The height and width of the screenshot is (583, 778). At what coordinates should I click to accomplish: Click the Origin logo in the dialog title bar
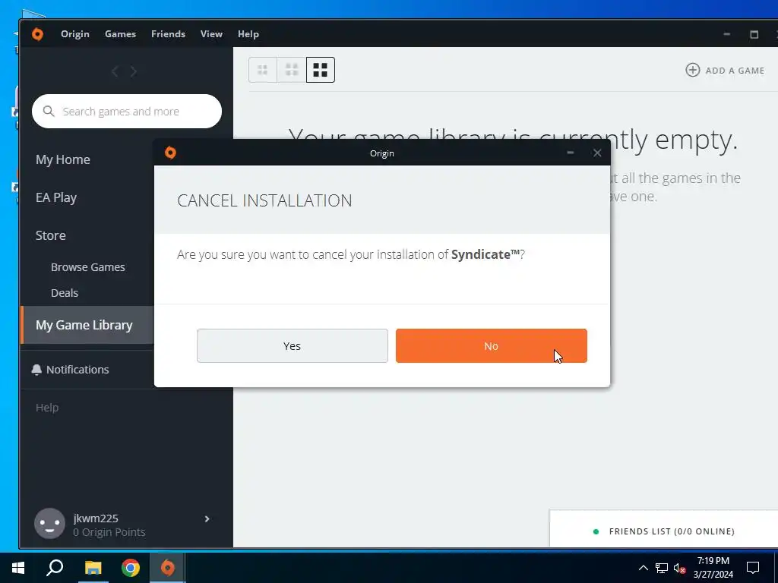click(170, 153)
